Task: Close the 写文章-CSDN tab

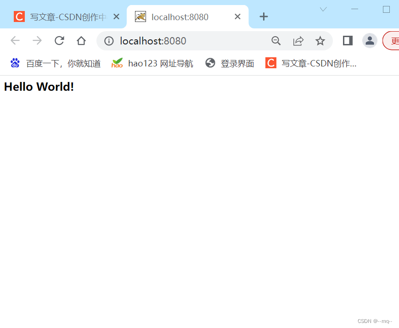Action: tap(116, 16)
